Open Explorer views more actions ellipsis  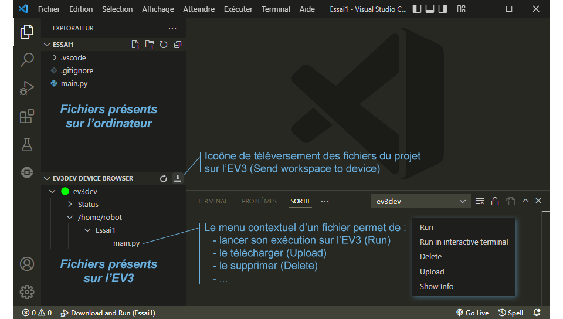click(172, 28)
